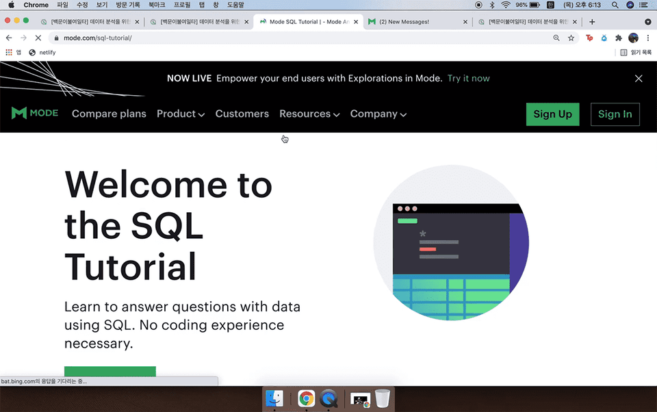
Task: Open the 보기 menu
Action: (102, 5)
